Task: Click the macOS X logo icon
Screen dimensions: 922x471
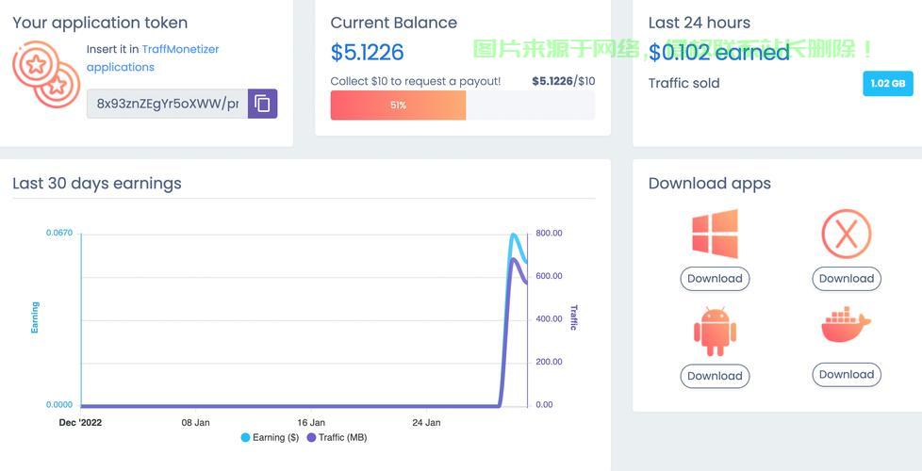Action: tap(846, 234)
